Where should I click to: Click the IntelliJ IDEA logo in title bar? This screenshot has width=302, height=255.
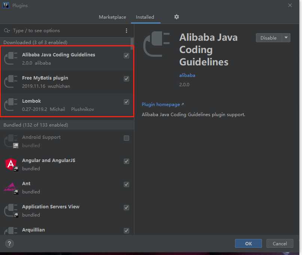[6, 5]
